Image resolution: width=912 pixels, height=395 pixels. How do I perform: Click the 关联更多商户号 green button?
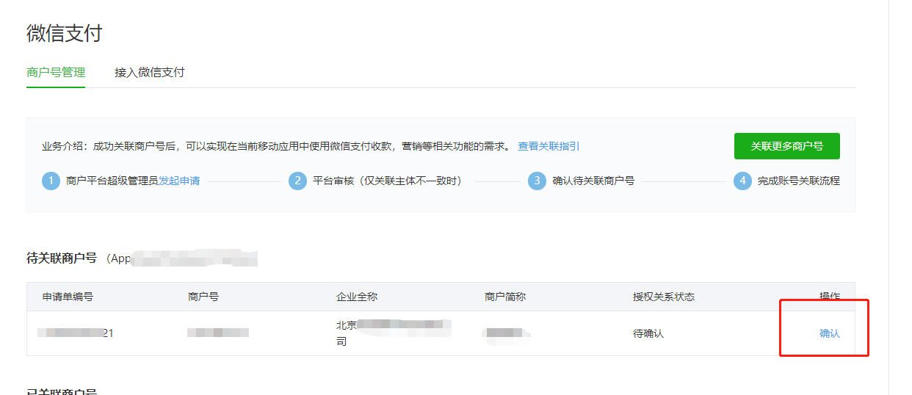(x=786, y=146)
